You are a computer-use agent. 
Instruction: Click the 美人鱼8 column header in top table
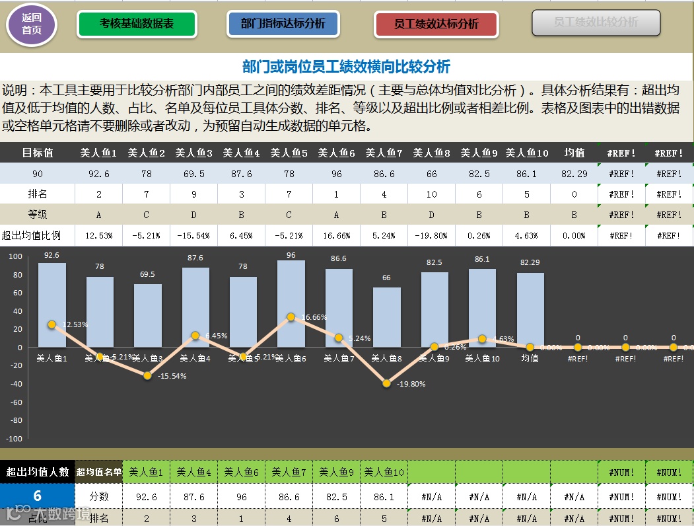coord(432,153)
